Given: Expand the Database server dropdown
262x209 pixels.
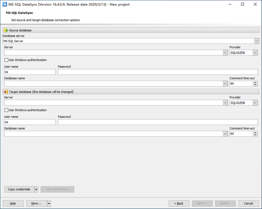Looking at the screenshot, I should 257,41.
